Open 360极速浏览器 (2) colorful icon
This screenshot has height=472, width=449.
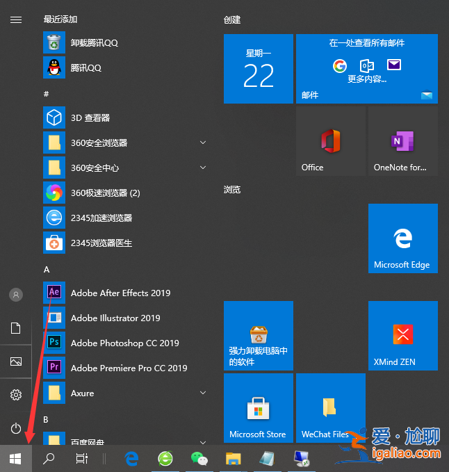point(54,193)
